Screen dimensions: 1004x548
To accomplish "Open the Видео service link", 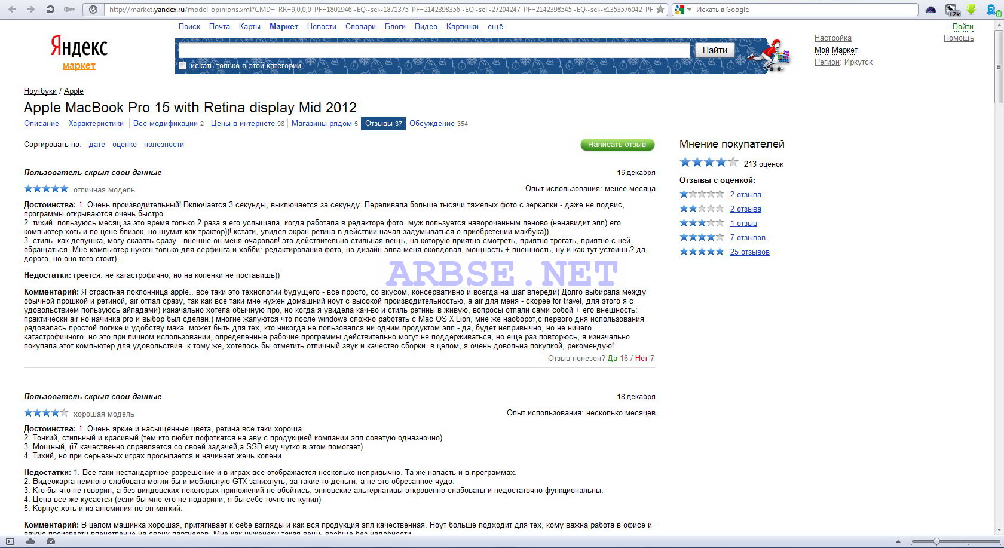I will tap(426, 27).
